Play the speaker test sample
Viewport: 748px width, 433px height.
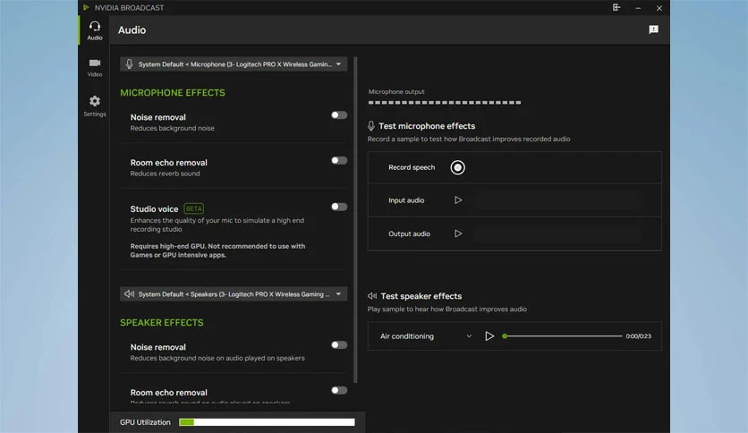489,336
